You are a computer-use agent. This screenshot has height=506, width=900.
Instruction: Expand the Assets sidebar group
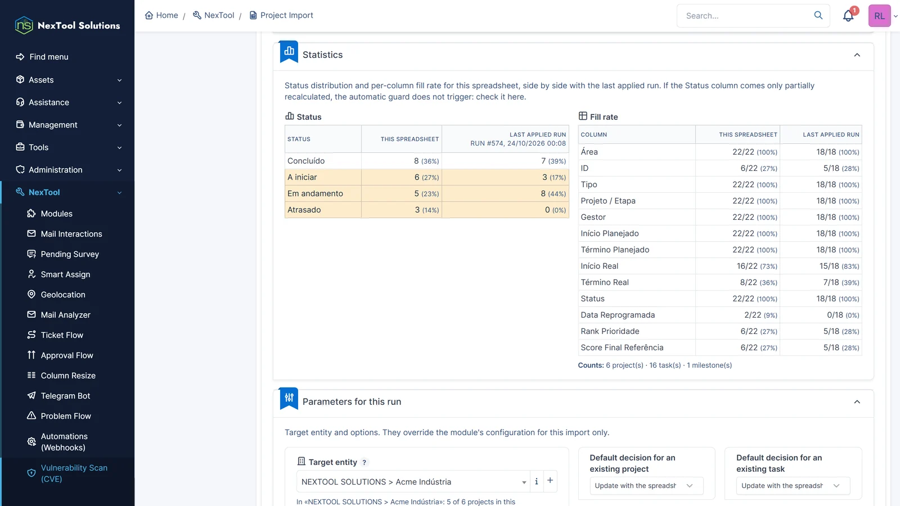(67, 80)
